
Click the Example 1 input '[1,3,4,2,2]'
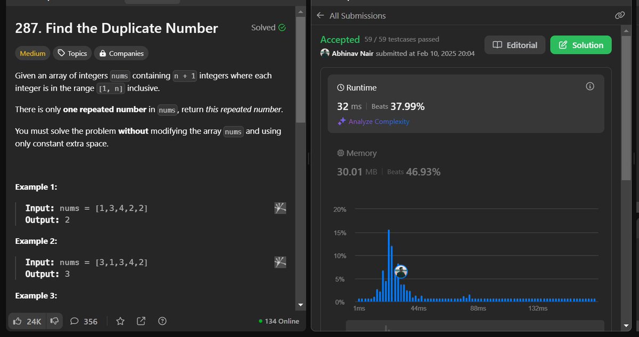pos(121,208)
